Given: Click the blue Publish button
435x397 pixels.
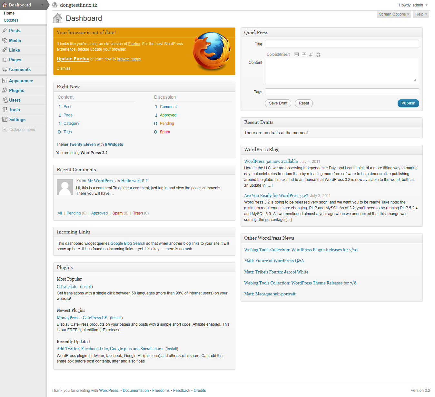Looking at the screenshot, I should pyautogui.click(x=408, y=103).
